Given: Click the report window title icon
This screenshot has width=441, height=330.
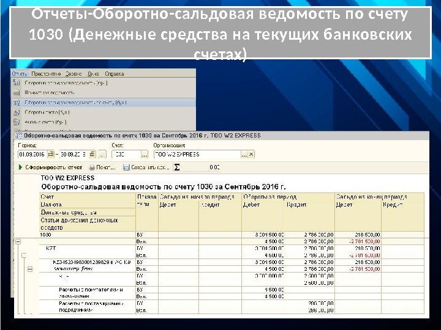Looking at the screenshot, I should pyautogui.click(x=18, y=136).
